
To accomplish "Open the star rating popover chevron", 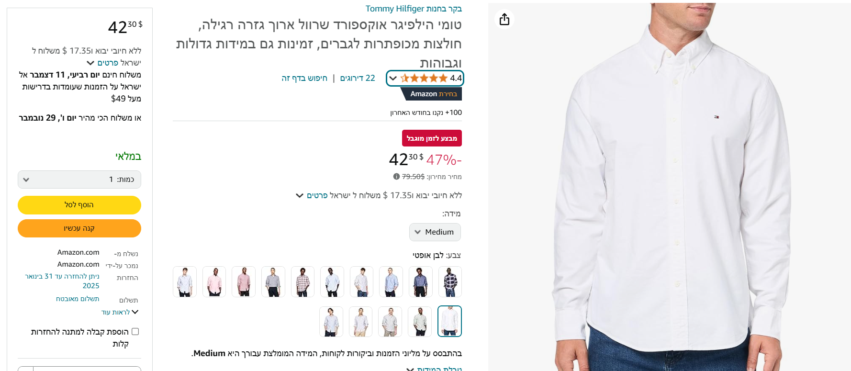I will point(393,78).
